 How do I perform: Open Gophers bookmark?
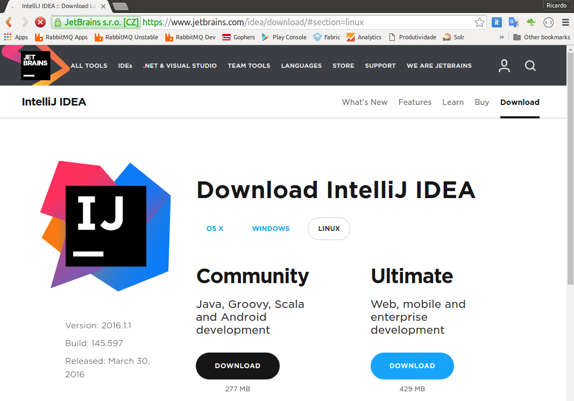pos(239,37)
